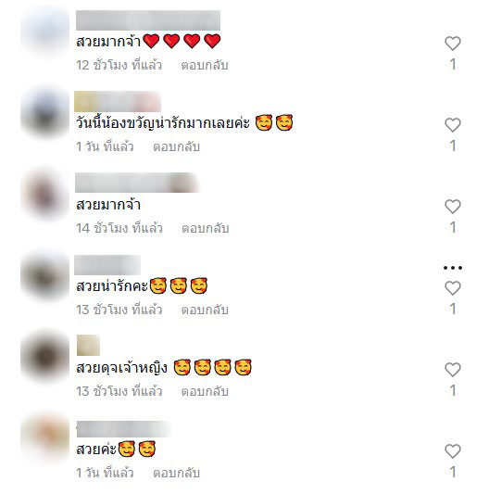This screenshot has width=489, height=494.
Task: Open avatar of the สวยค่ะ commenter
Action: coord(45,438)
